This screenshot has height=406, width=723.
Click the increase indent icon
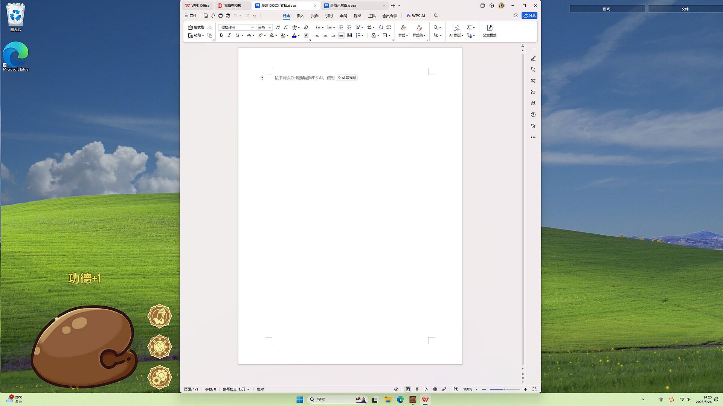point(349,27)
